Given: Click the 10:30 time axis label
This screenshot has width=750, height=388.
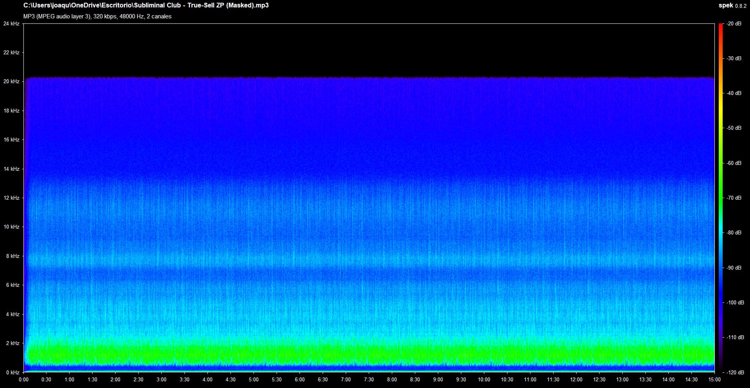Looking at the screenshot, I should click(x=507, y=379).
